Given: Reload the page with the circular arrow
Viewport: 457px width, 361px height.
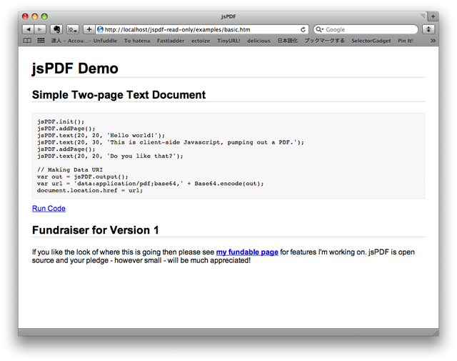Looking at the screenshot, I should point(303,29).
